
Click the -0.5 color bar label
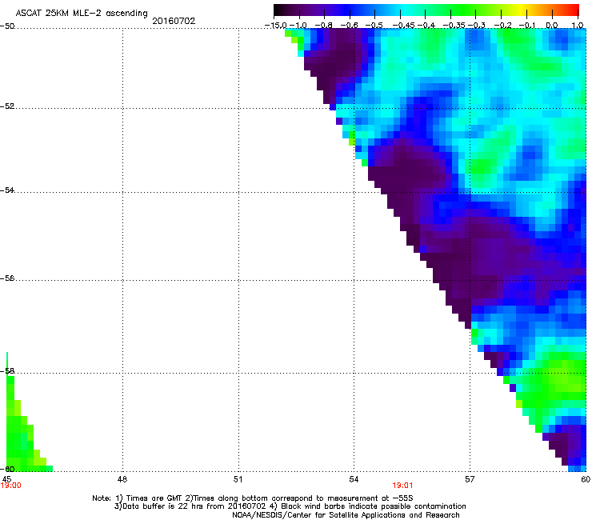[x=374, y=26]
